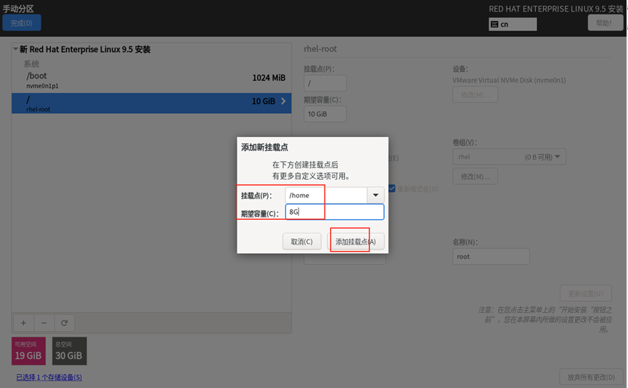Click the 30 GiB total space box
Viewport: 628px width, 388px height.
(69, 351)
